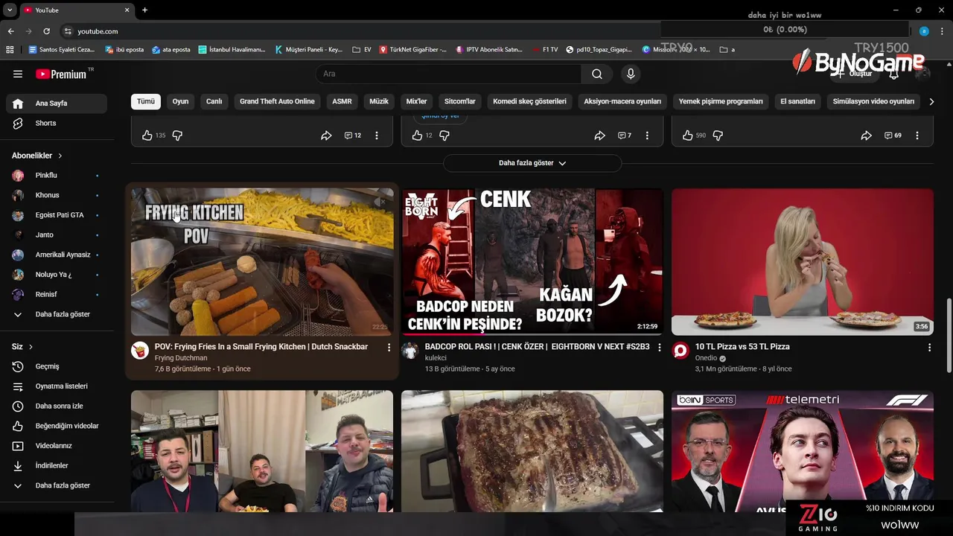Select the Müzik filter chip
This screenshot has width=953, height=536.
[379, 101]
